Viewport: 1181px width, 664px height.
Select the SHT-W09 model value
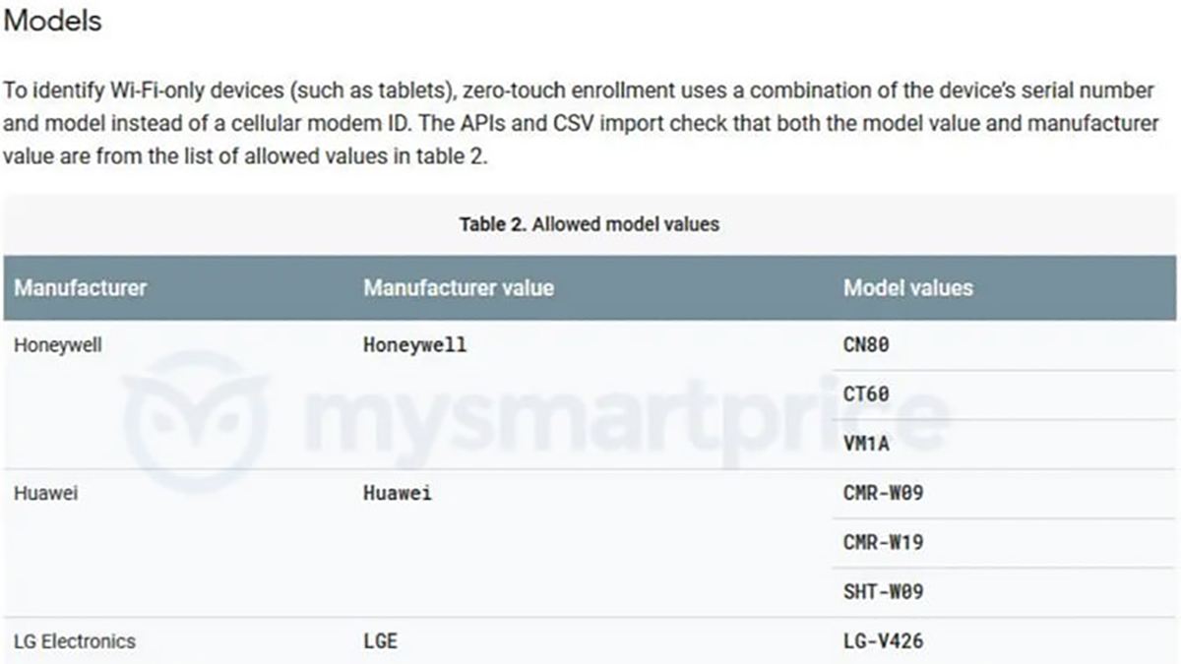[883, 592]
